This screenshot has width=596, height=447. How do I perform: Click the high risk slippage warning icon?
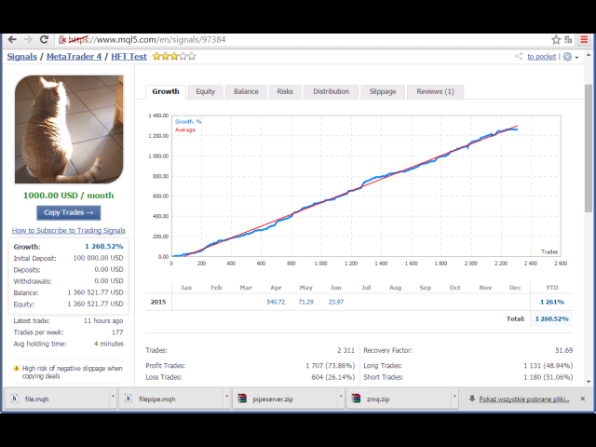17,368
